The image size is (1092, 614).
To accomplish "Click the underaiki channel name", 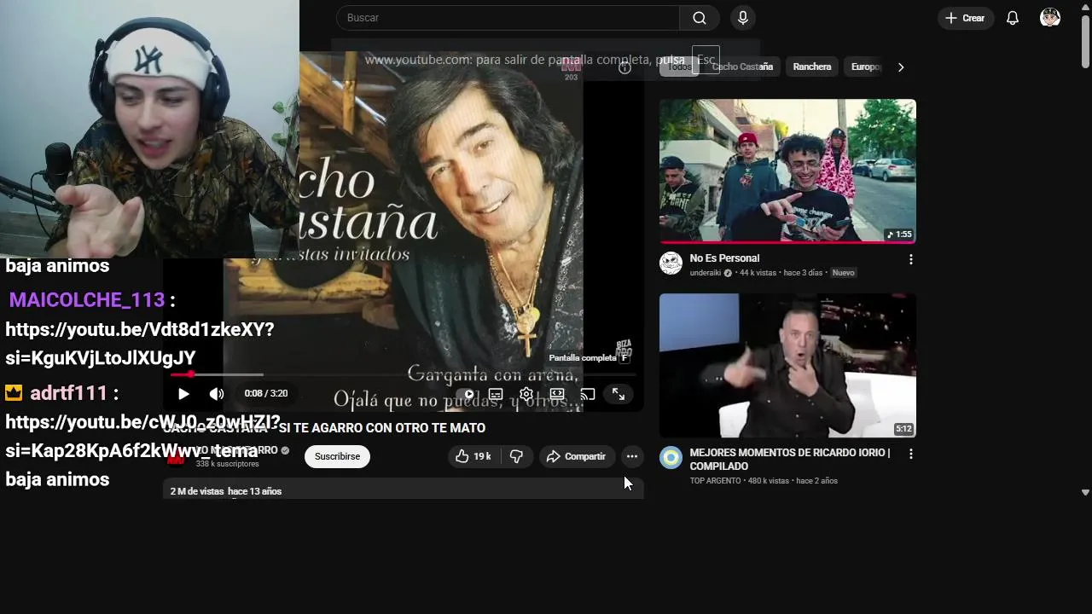I will point(706,273).
